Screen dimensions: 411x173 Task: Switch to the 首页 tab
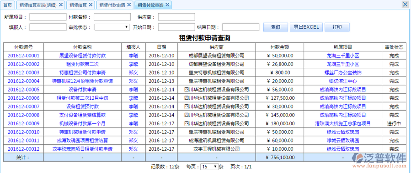(x=8, y=5)
